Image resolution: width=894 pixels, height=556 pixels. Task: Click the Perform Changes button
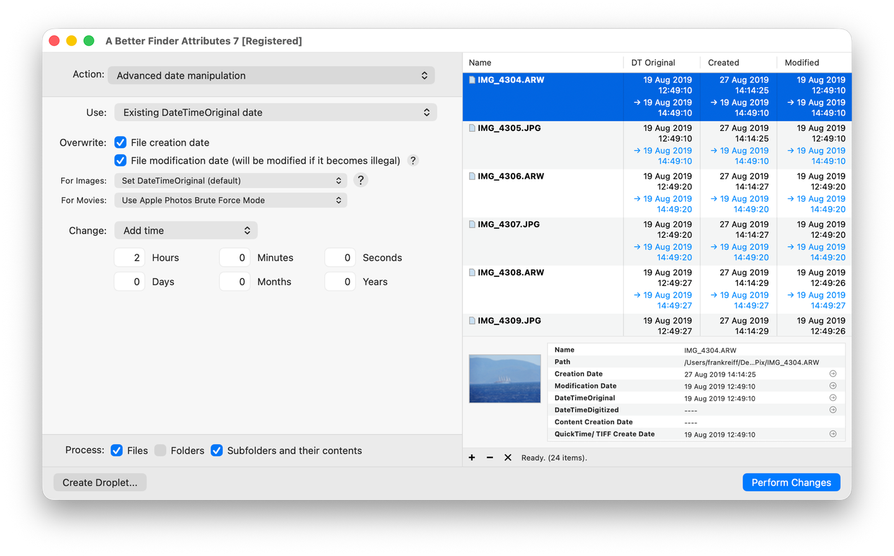click(791, 482)
